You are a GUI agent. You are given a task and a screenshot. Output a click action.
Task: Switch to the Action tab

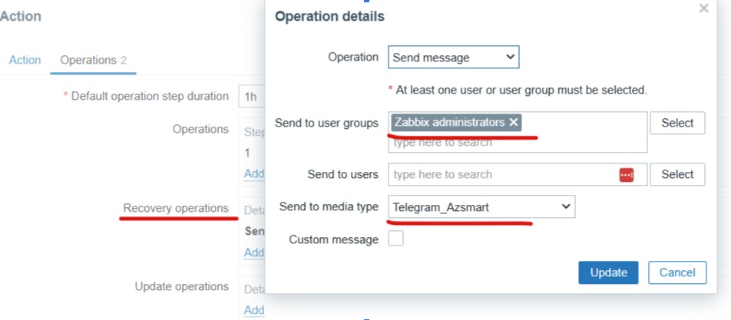click(x=25, y=60)
